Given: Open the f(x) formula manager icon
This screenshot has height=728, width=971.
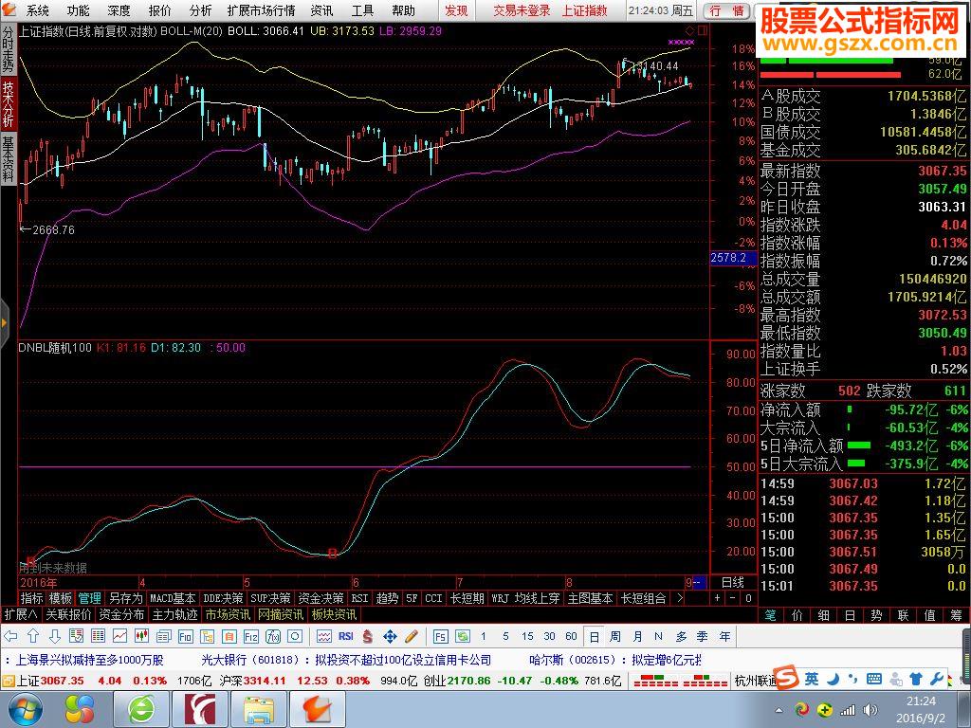Looking at the screenshot, I should click(x=273, y=636).
